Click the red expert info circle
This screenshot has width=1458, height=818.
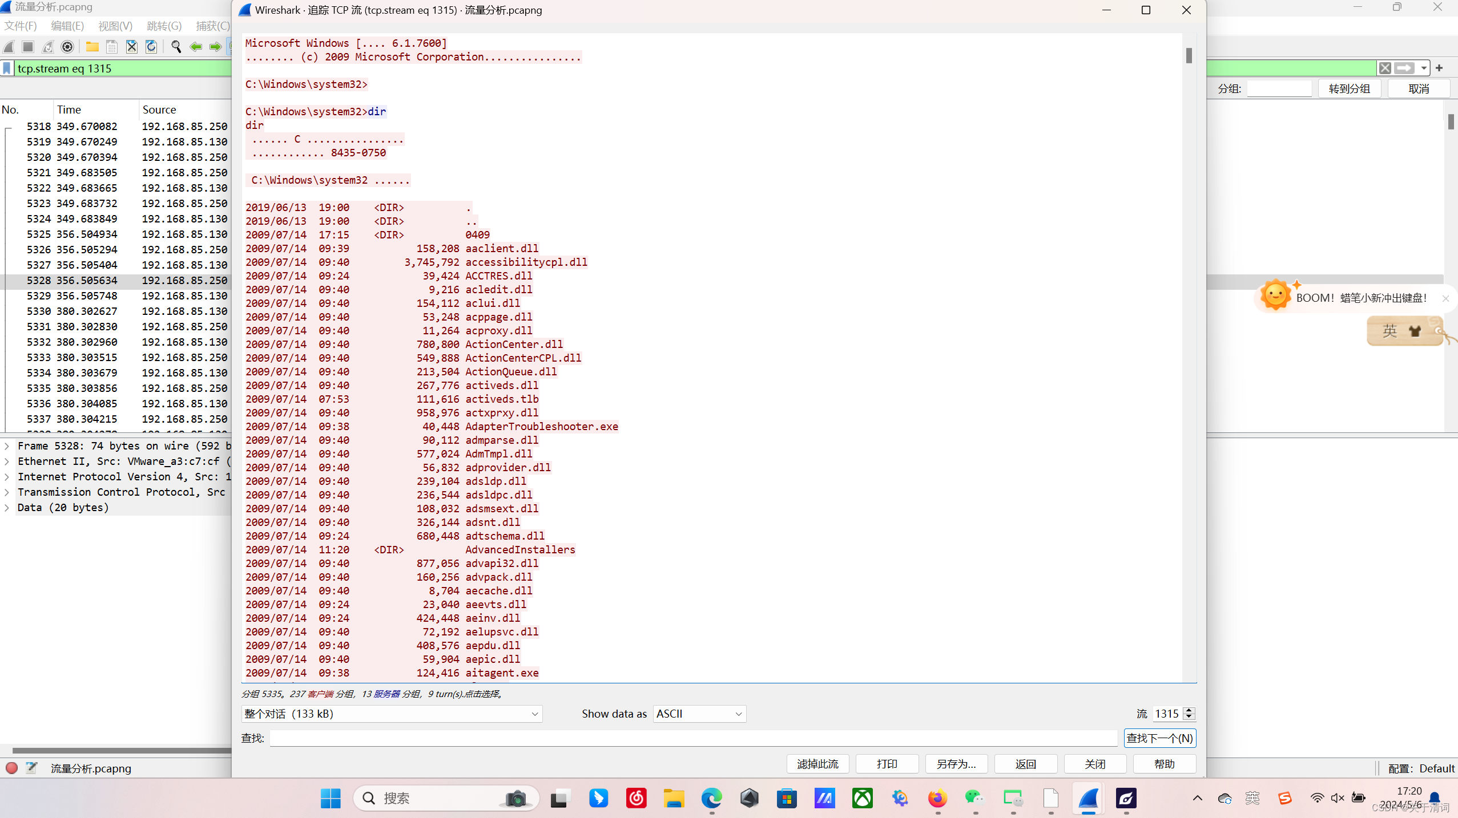click(x=11, y=768)
